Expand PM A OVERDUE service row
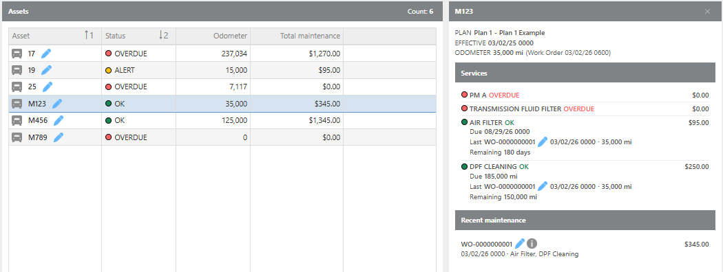The image size is (723, 272). pyautogui.click(x=585, y=95)
